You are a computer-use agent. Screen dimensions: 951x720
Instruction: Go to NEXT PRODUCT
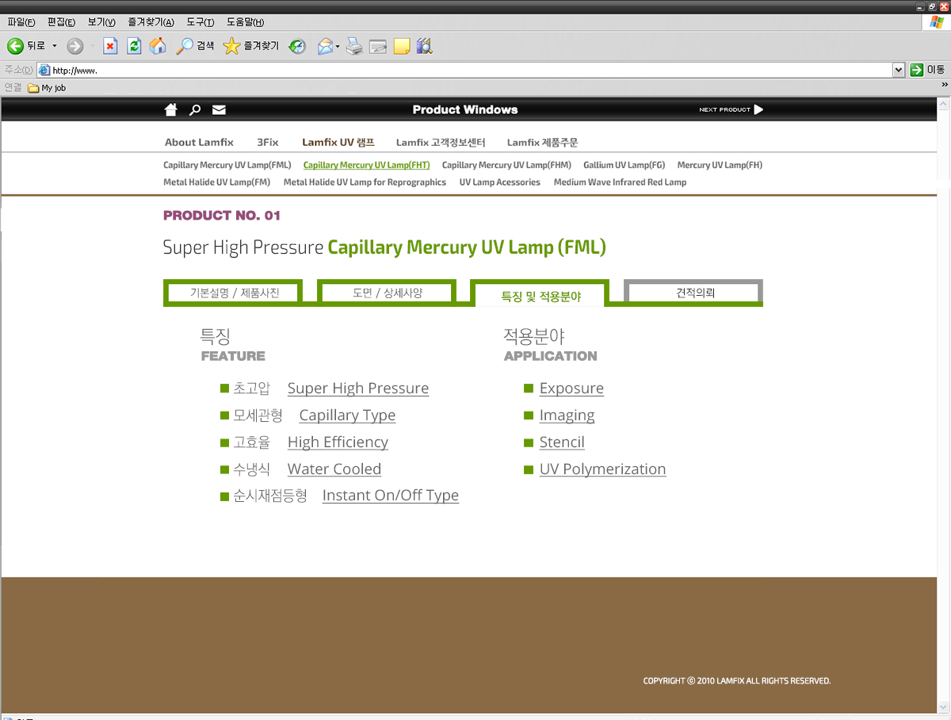coord(731,109)
